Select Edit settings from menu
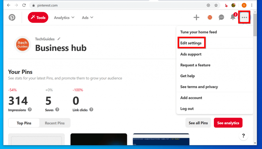The width and height of the screenshot is (262, 149). [191, 43]
